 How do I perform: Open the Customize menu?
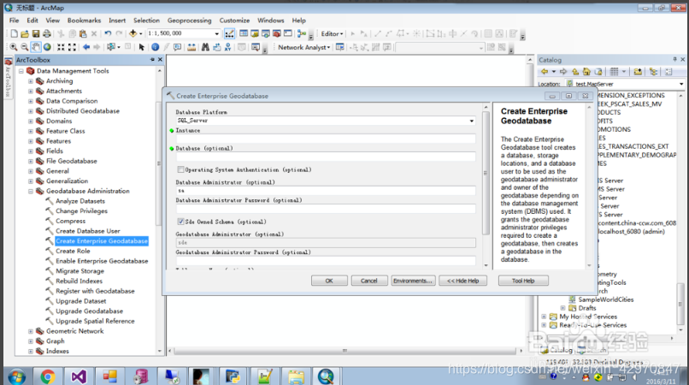point(234,21)
